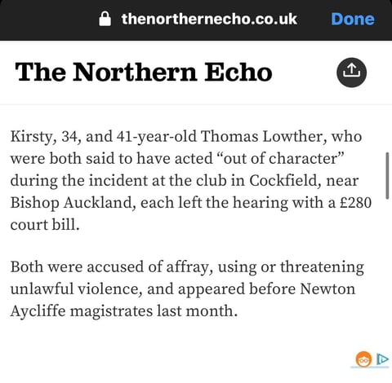Close the in-app browser with Done

353,19
